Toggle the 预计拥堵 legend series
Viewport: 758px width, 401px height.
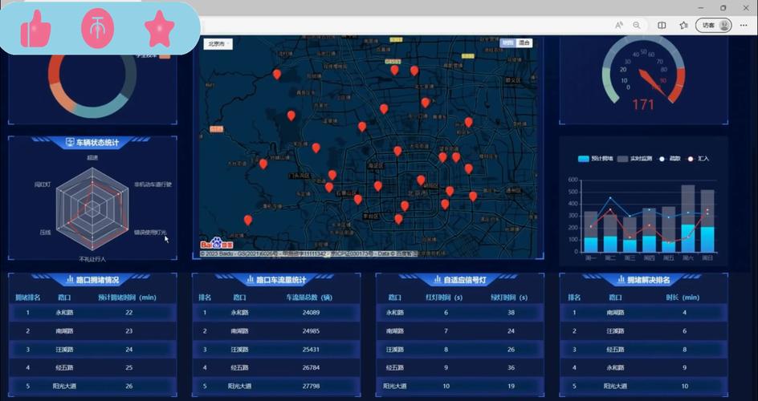click(x=595, y=159)
